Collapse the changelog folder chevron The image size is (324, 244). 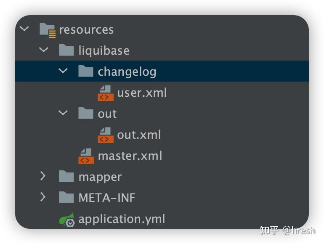tap(63, 71)
